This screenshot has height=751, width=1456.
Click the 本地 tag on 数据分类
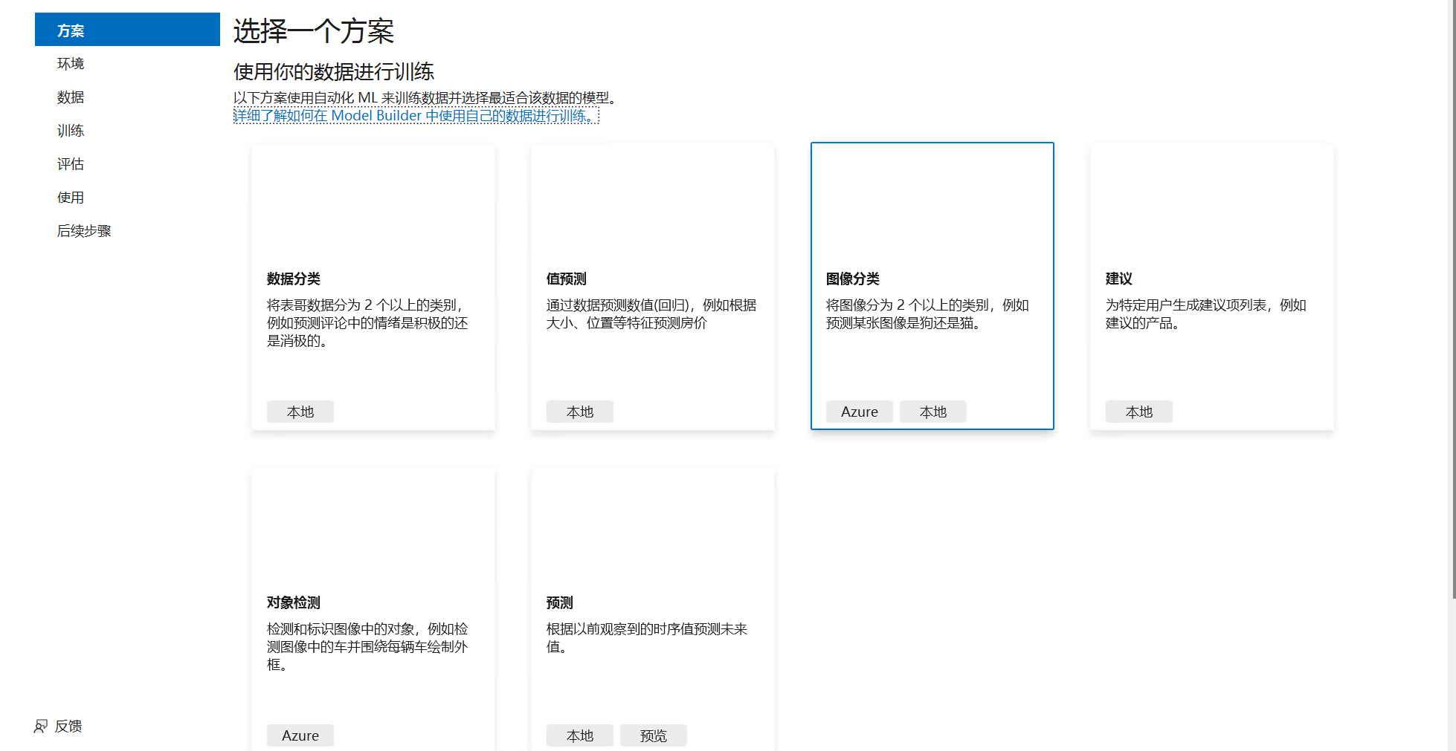click(x=300, y=412)
